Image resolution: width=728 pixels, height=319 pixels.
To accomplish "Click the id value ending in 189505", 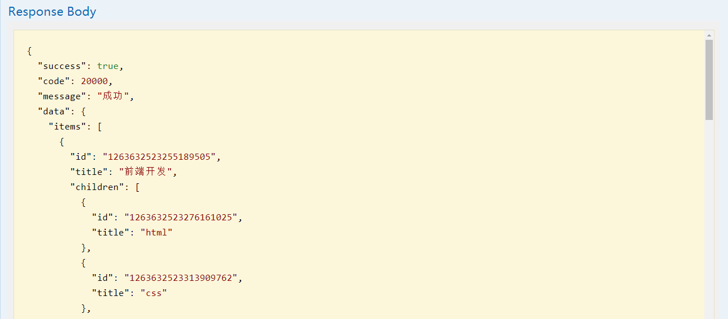I will 159,157.
